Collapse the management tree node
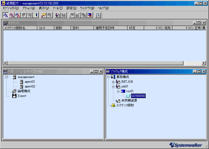This screenshot has height=149, width=209. point(6,77)
